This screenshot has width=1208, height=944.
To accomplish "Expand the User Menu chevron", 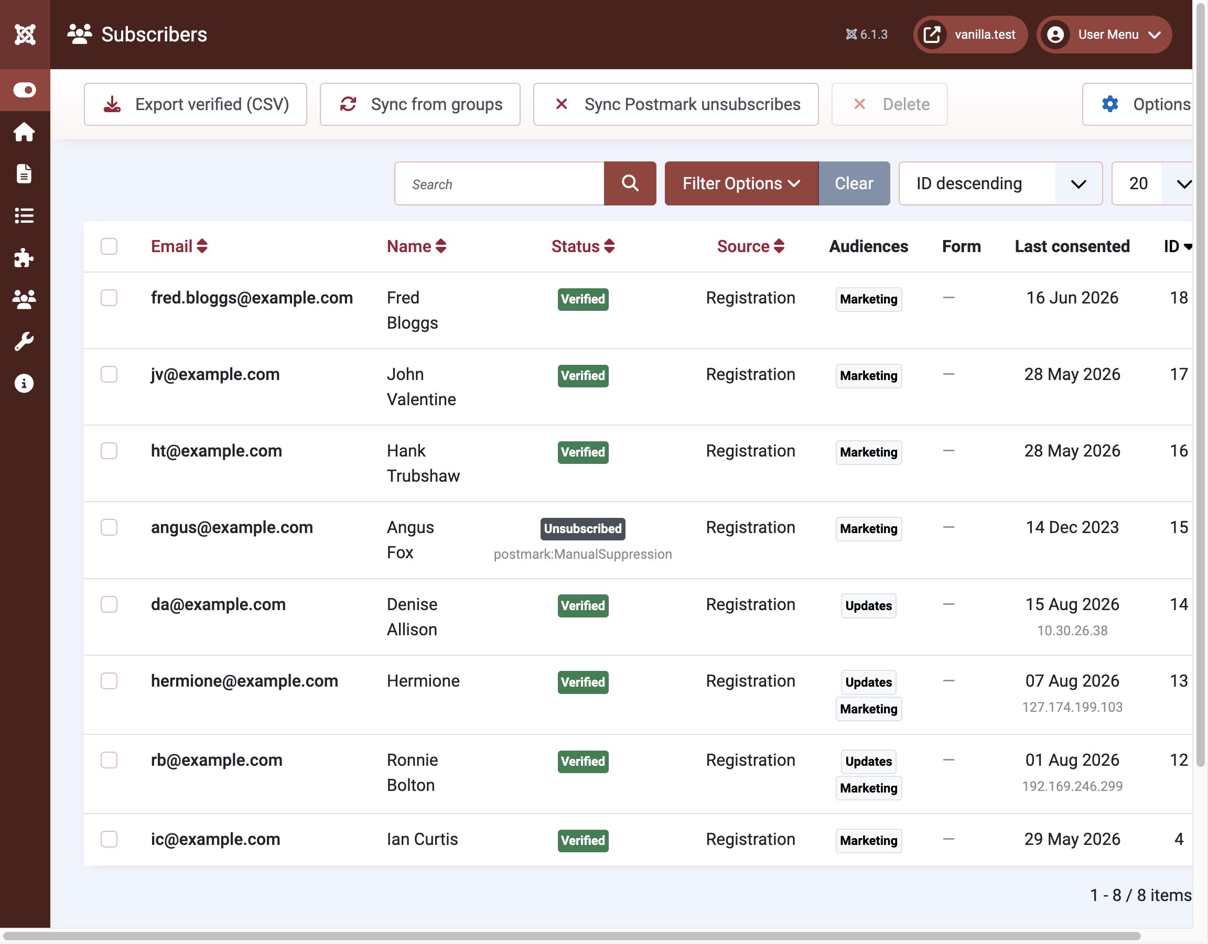I will click(x=1155, y=35).
